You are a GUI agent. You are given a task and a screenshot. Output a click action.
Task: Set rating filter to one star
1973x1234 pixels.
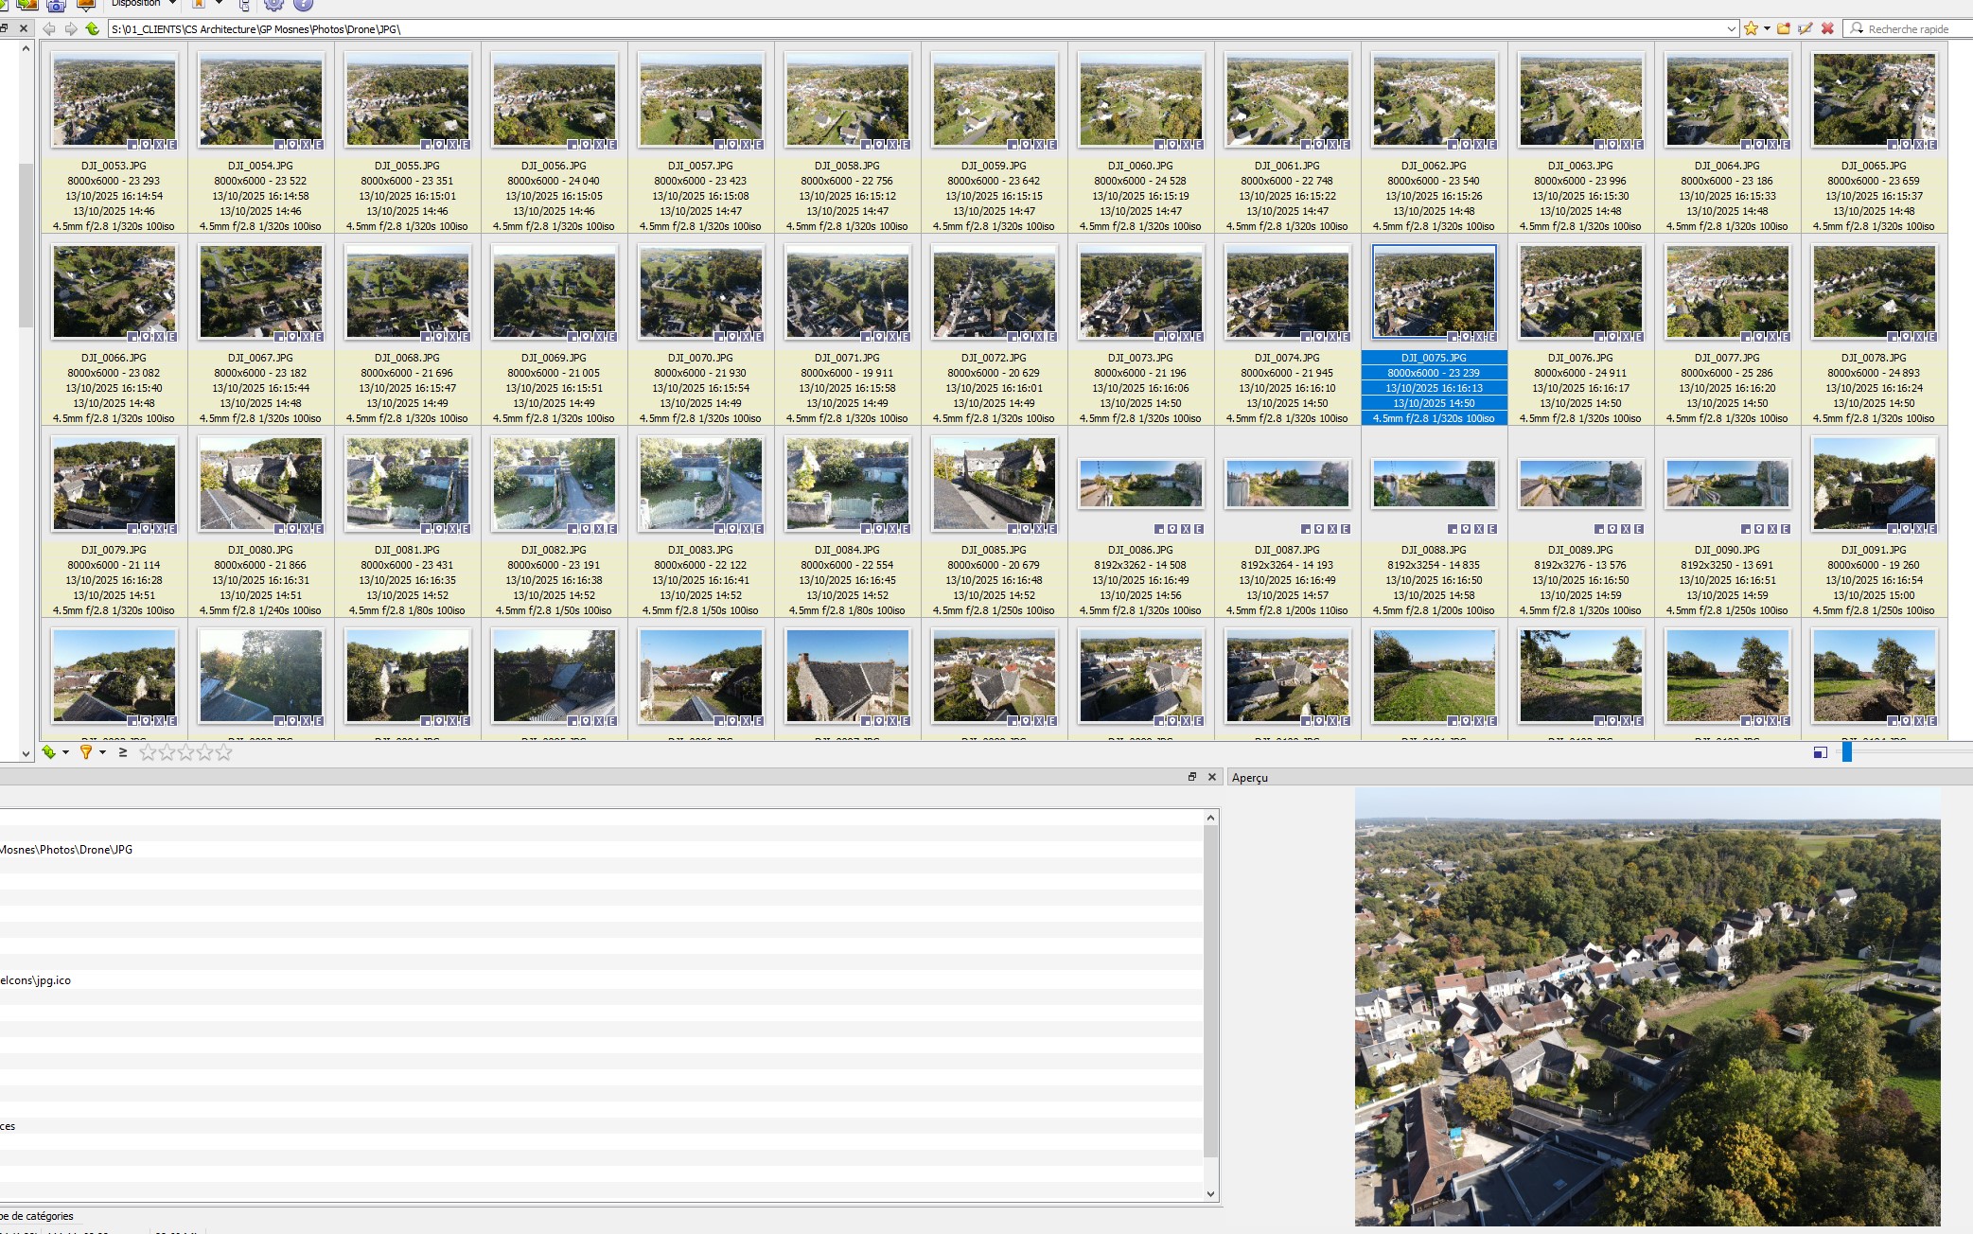(148, 752)
